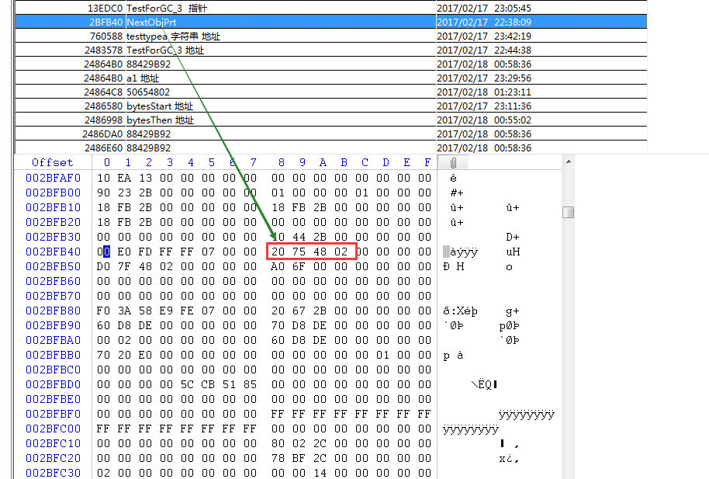Click byte 7F in row 002BFB50
The image size is (709, 479).
124,266
